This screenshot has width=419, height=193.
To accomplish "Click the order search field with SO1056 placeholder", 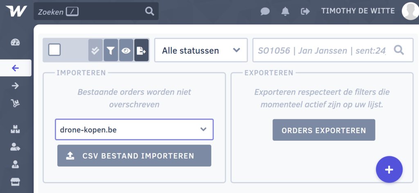I will 333,50.
